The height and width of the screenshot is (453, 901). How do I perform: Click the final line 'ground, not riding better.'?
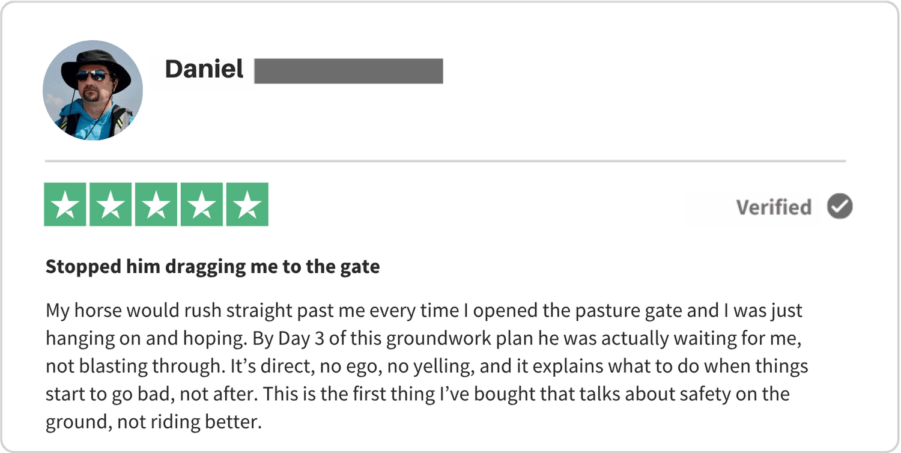pyautogui.click(x=154, y=422)
